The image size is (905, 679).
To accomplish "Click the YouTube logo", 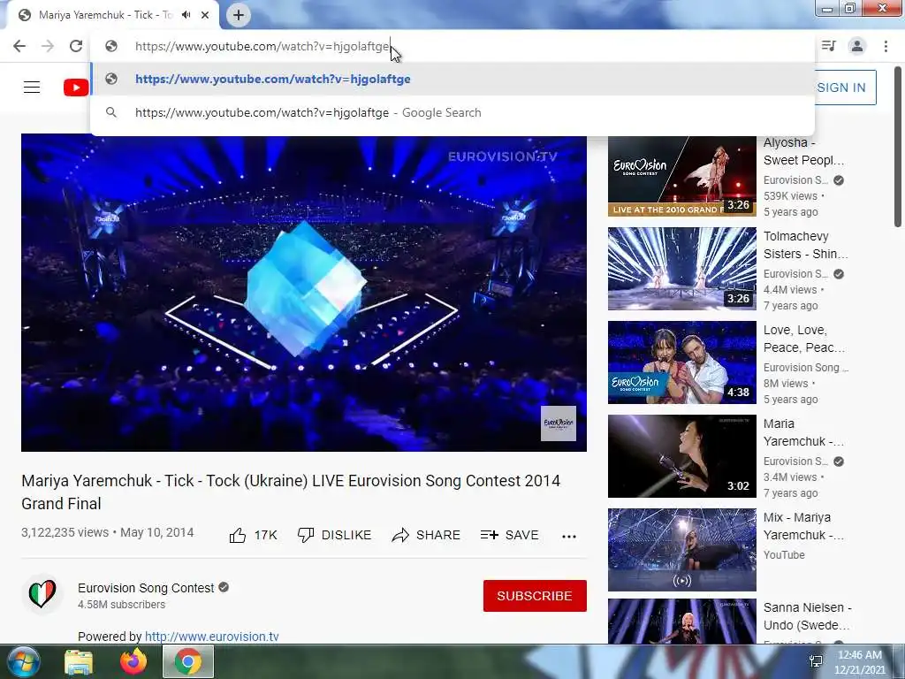I will [76, 88].
